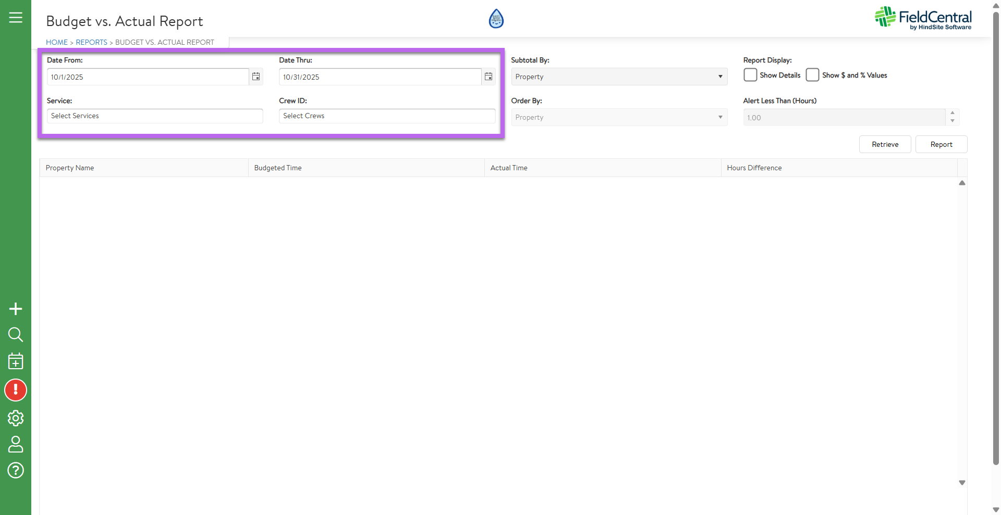Open the Date From calendar picker
The width and height of the screenshot is (1001, 515).
coord(256,77)
